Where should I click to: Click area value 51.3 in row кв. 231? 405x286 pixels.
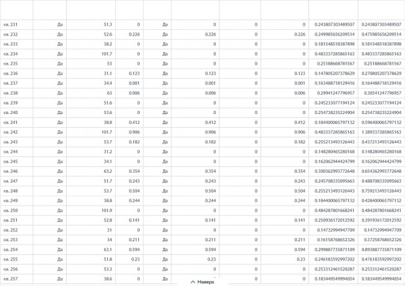click(108, 24)
